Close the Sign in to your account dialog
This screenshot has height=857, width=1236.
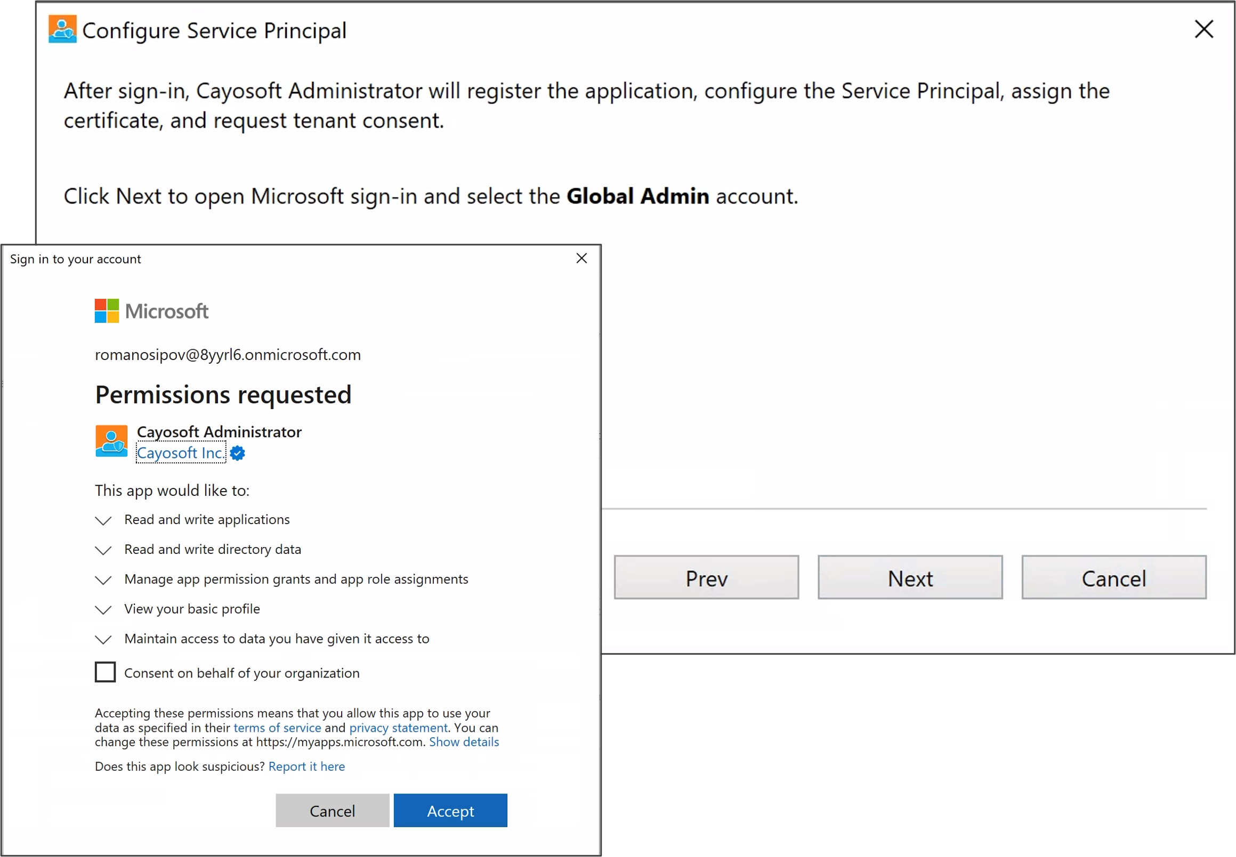click(581, 258)
